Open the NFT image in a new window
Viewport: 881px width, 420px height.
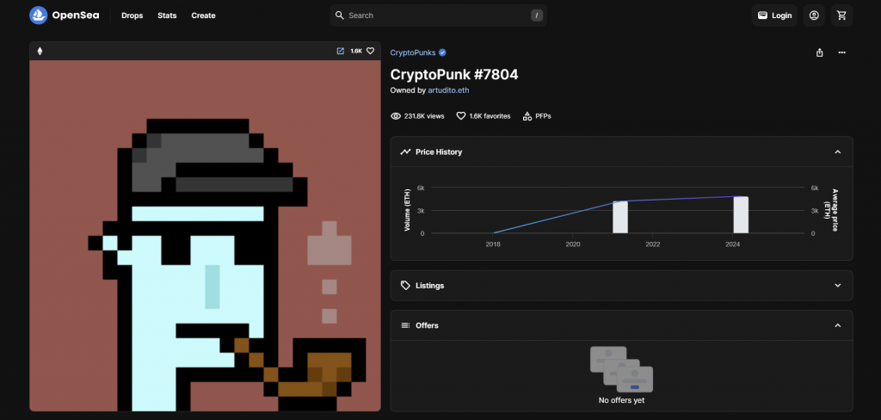click(x=341, y=51)
